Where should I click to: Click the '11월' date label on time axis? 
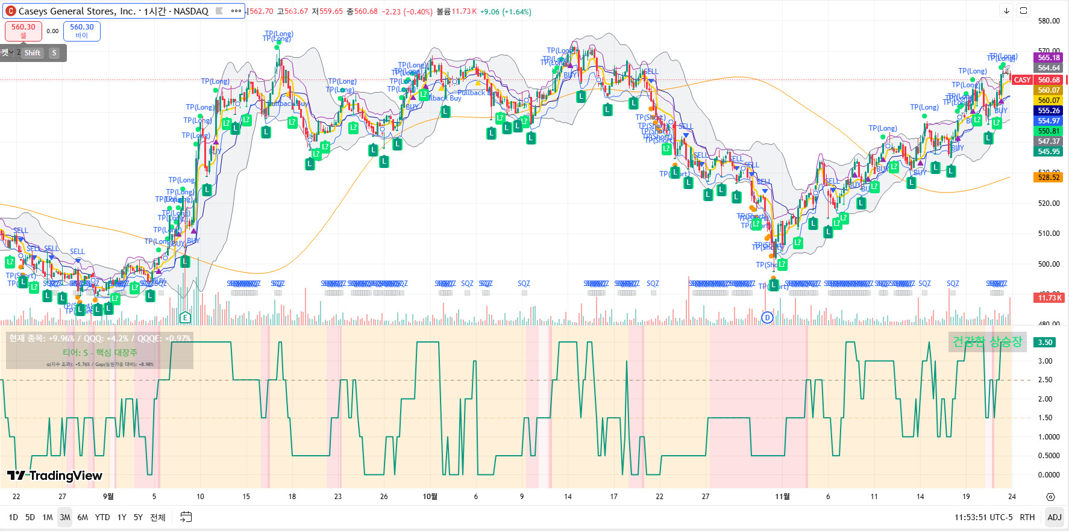pos(782,497)
